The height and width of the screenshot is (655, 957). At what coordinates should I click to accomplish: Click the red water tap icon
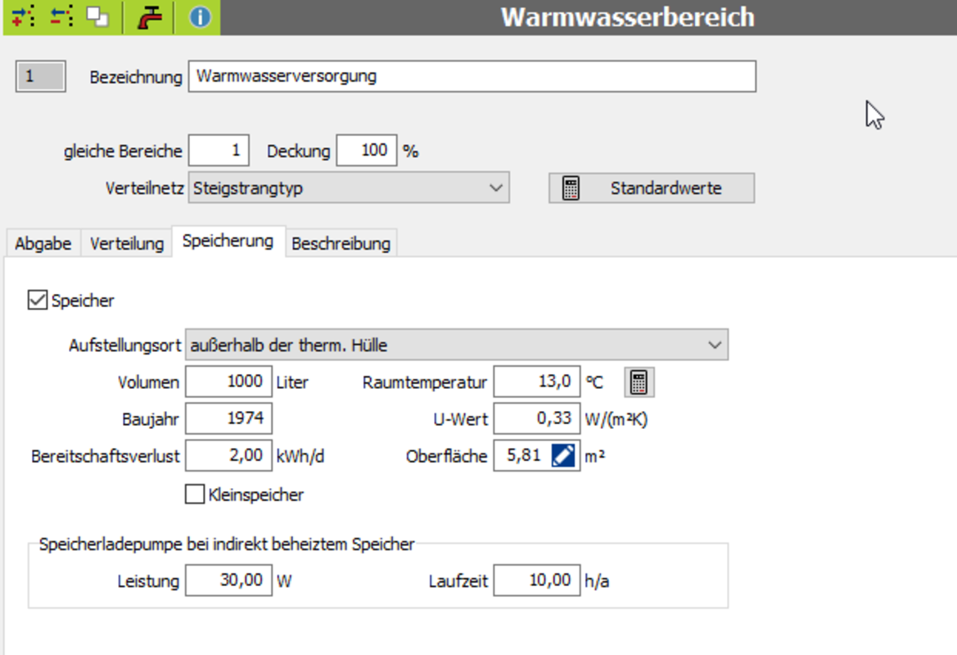(149, 17)
